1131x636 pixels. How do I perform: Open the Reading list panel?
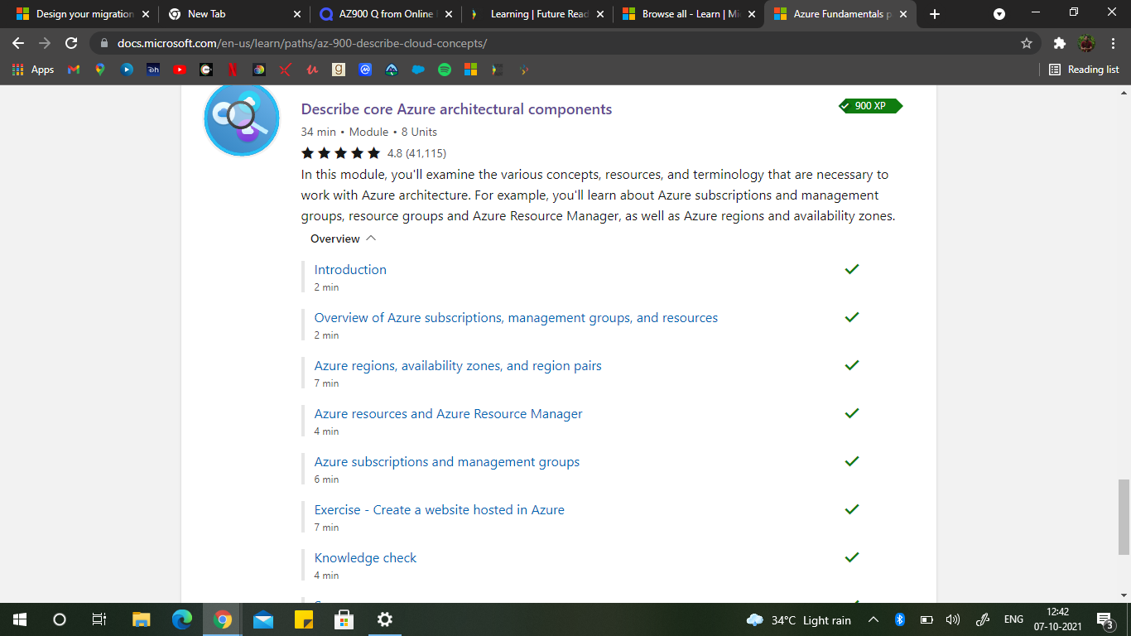pyautogui.click(x=1084, y=70)
